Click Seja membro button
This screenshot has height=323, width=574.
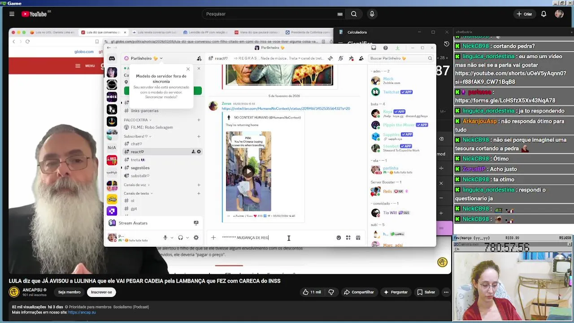69,292
